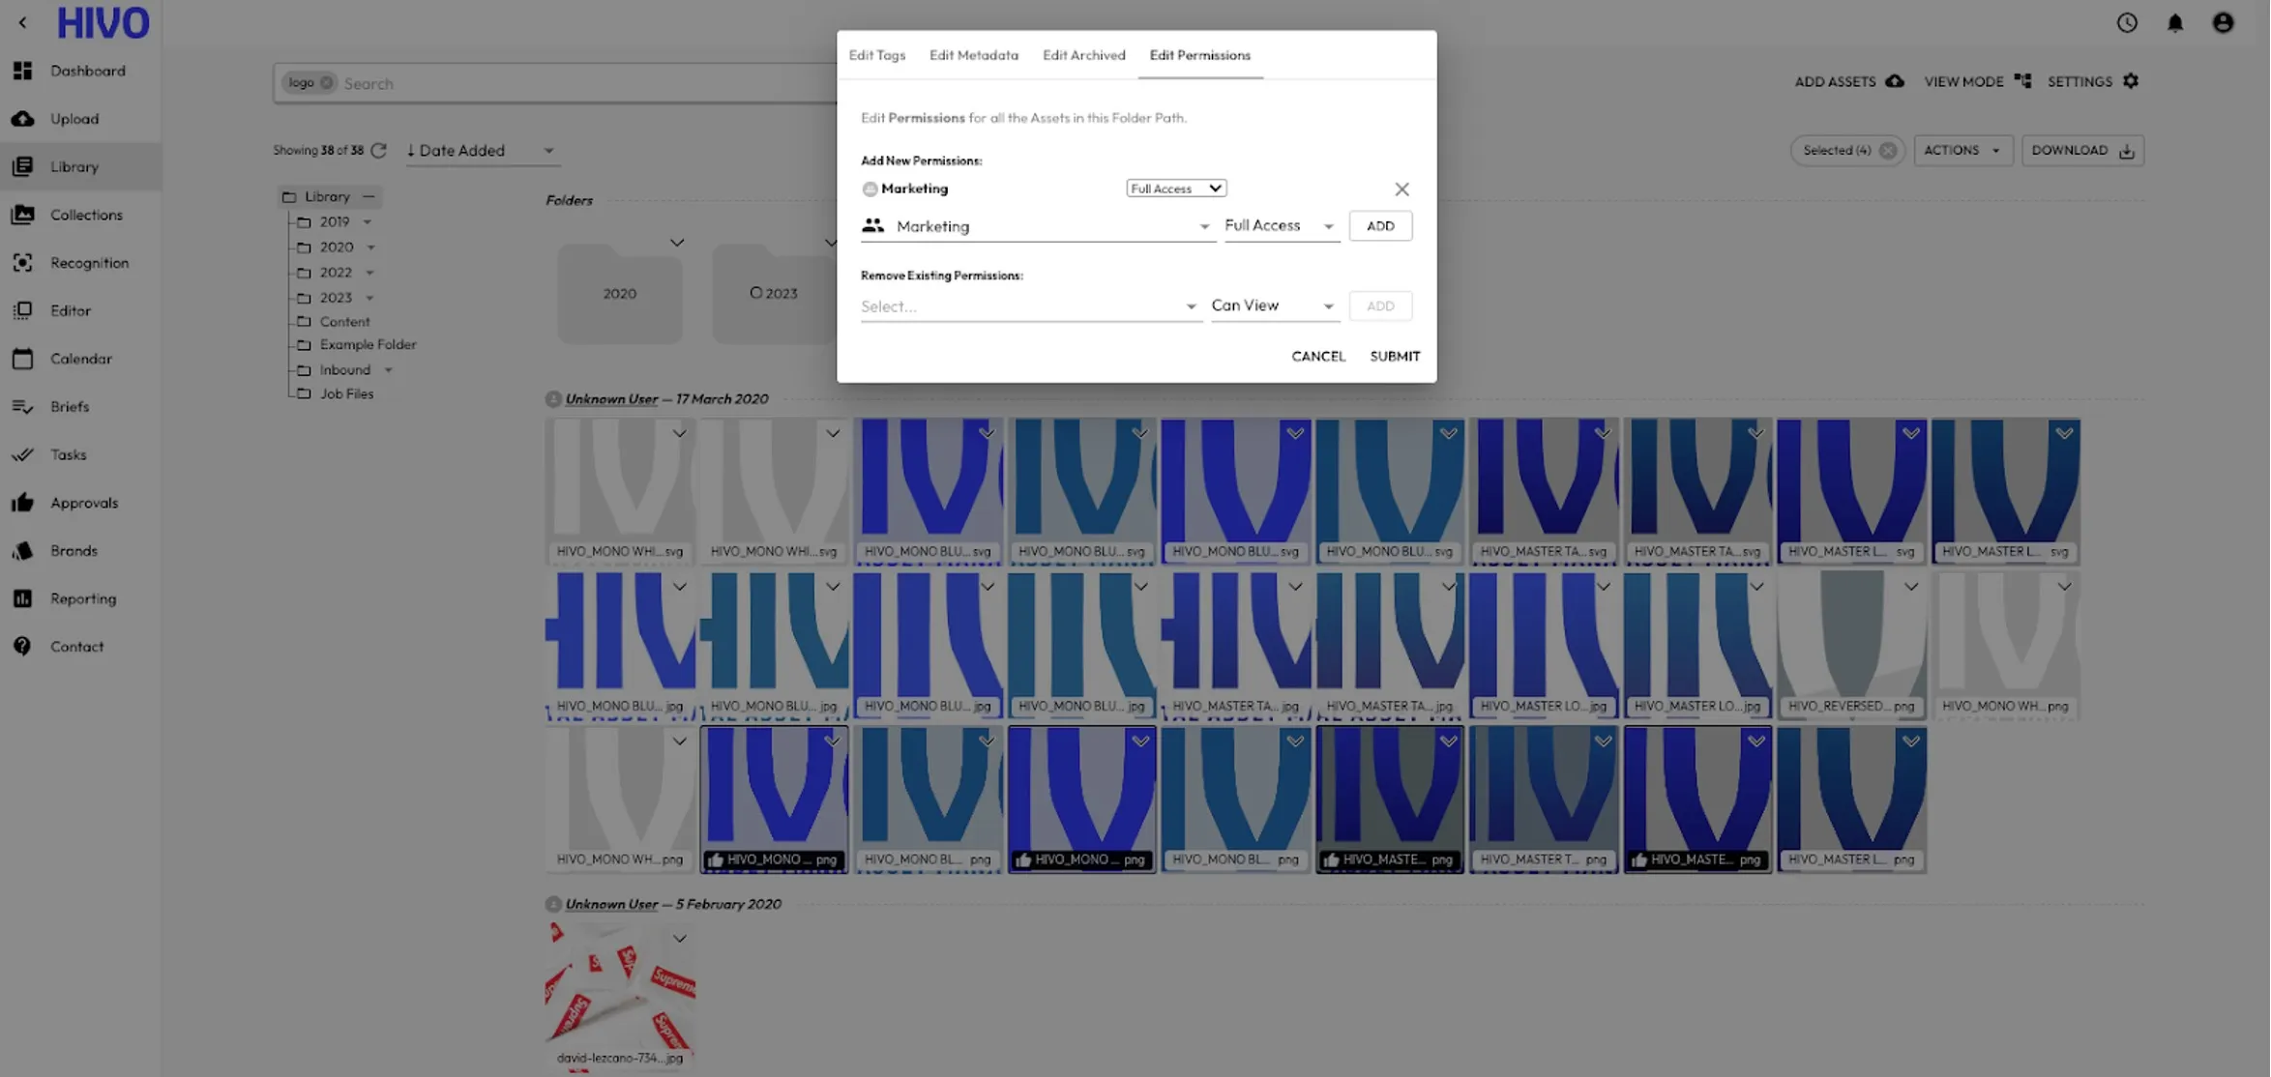2271x1077 pixels.
Task: Open the Full Access select for added Marketing
Action: 1176,189
